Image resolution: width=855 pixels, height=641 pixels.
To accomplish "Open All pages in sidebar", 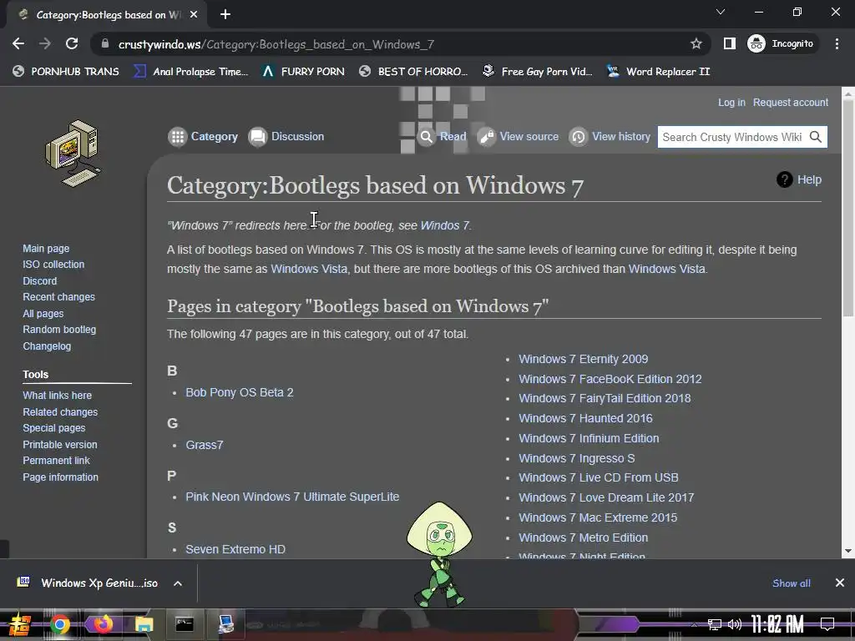I will click(43, 314).
